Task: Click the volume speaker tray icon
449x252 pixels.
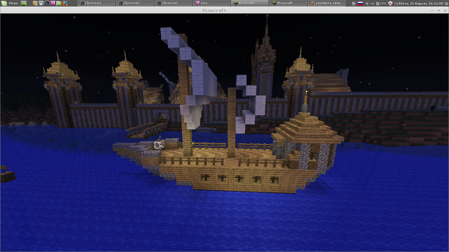Action: (x=372, y=3)
